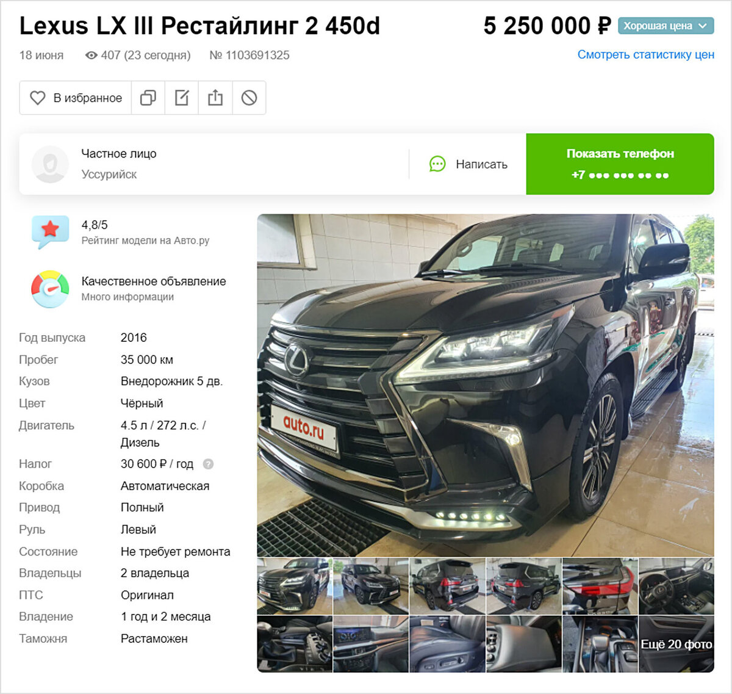The image size is (732, 694).
Task: Open the steering wheel interior thumbnail
Action: [676, 586]
